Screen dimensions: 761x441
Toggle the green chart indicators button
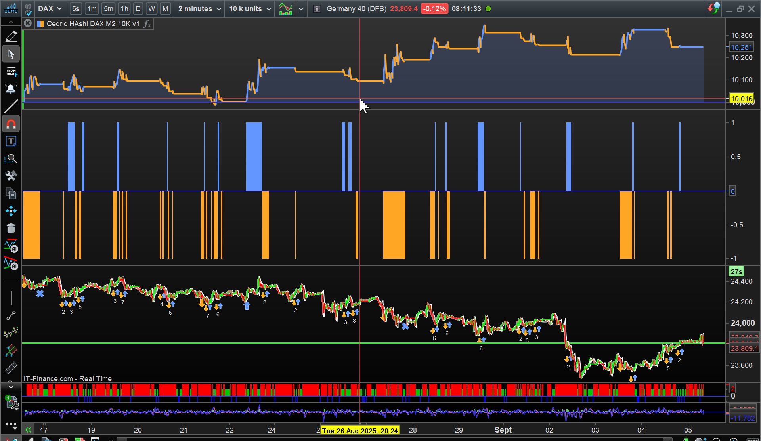[285, 9]
